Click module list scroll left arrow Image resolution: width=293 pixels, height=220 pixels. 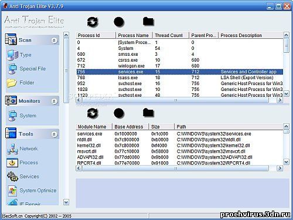pyautogui.click(x=79, y=168)
